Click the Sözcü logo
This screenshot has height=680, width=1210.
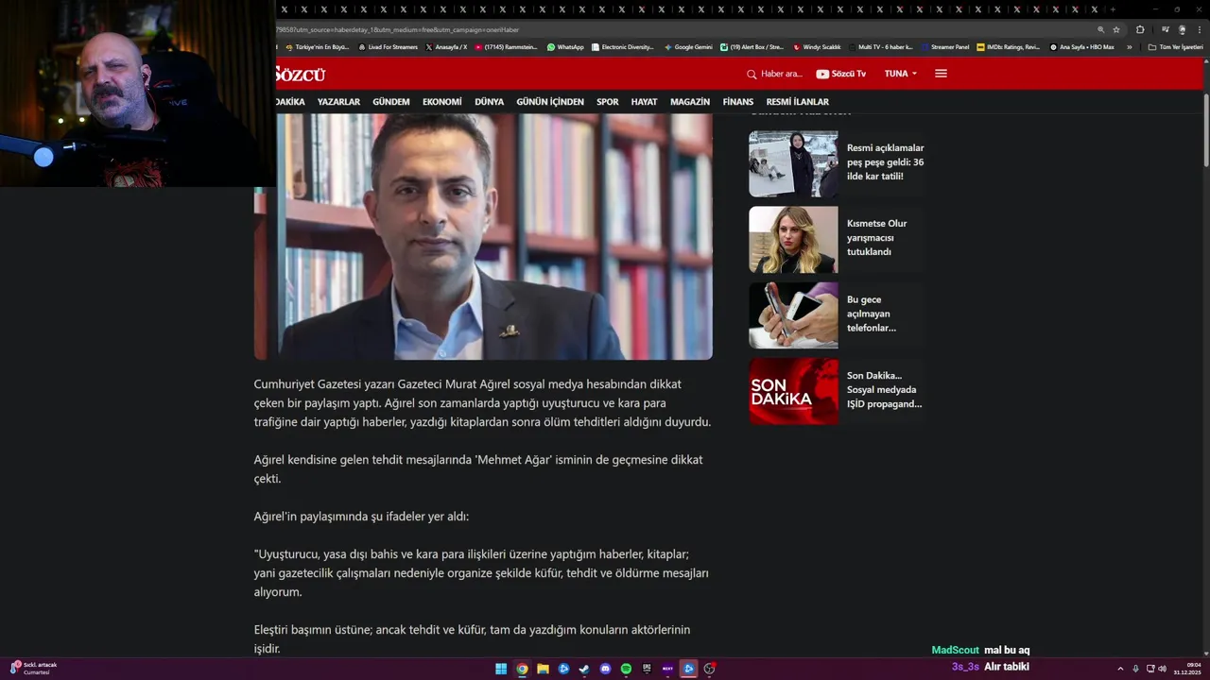pyautogui.click(x=300, y=74)
